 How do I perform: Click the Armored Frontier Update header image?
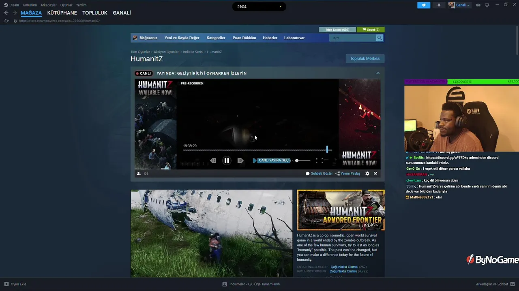341,210
